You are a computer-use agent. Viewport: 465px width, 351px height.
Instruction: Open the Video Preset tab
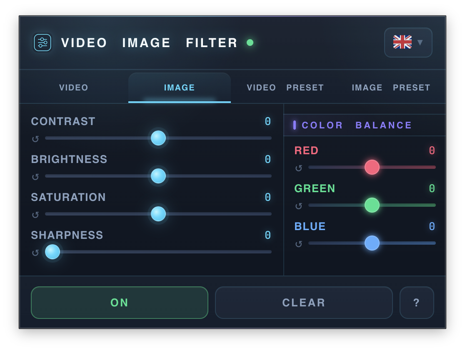point(285,88)
